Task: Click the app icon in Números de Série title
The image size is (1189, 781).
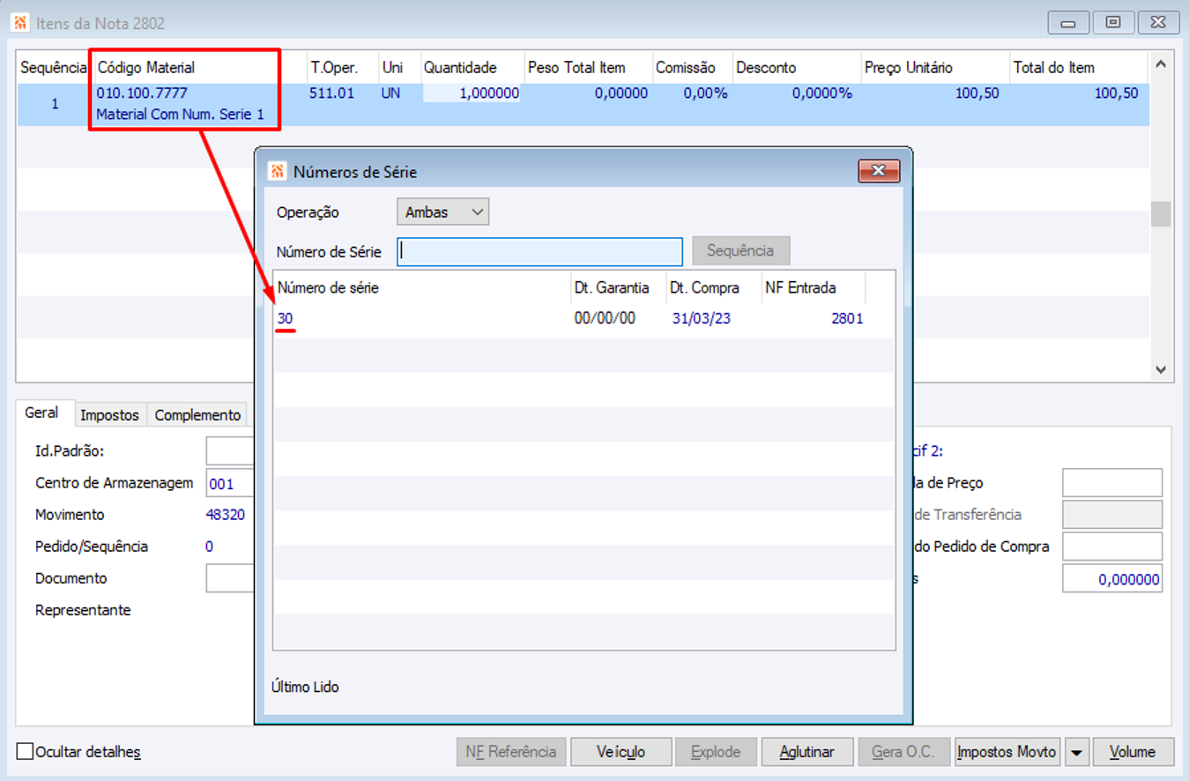Action: tap(277, 172)
